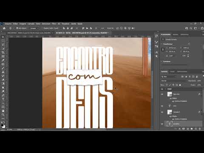204x153 pixels.
Task: Click the create new layer icon
Action: [195, 129]
